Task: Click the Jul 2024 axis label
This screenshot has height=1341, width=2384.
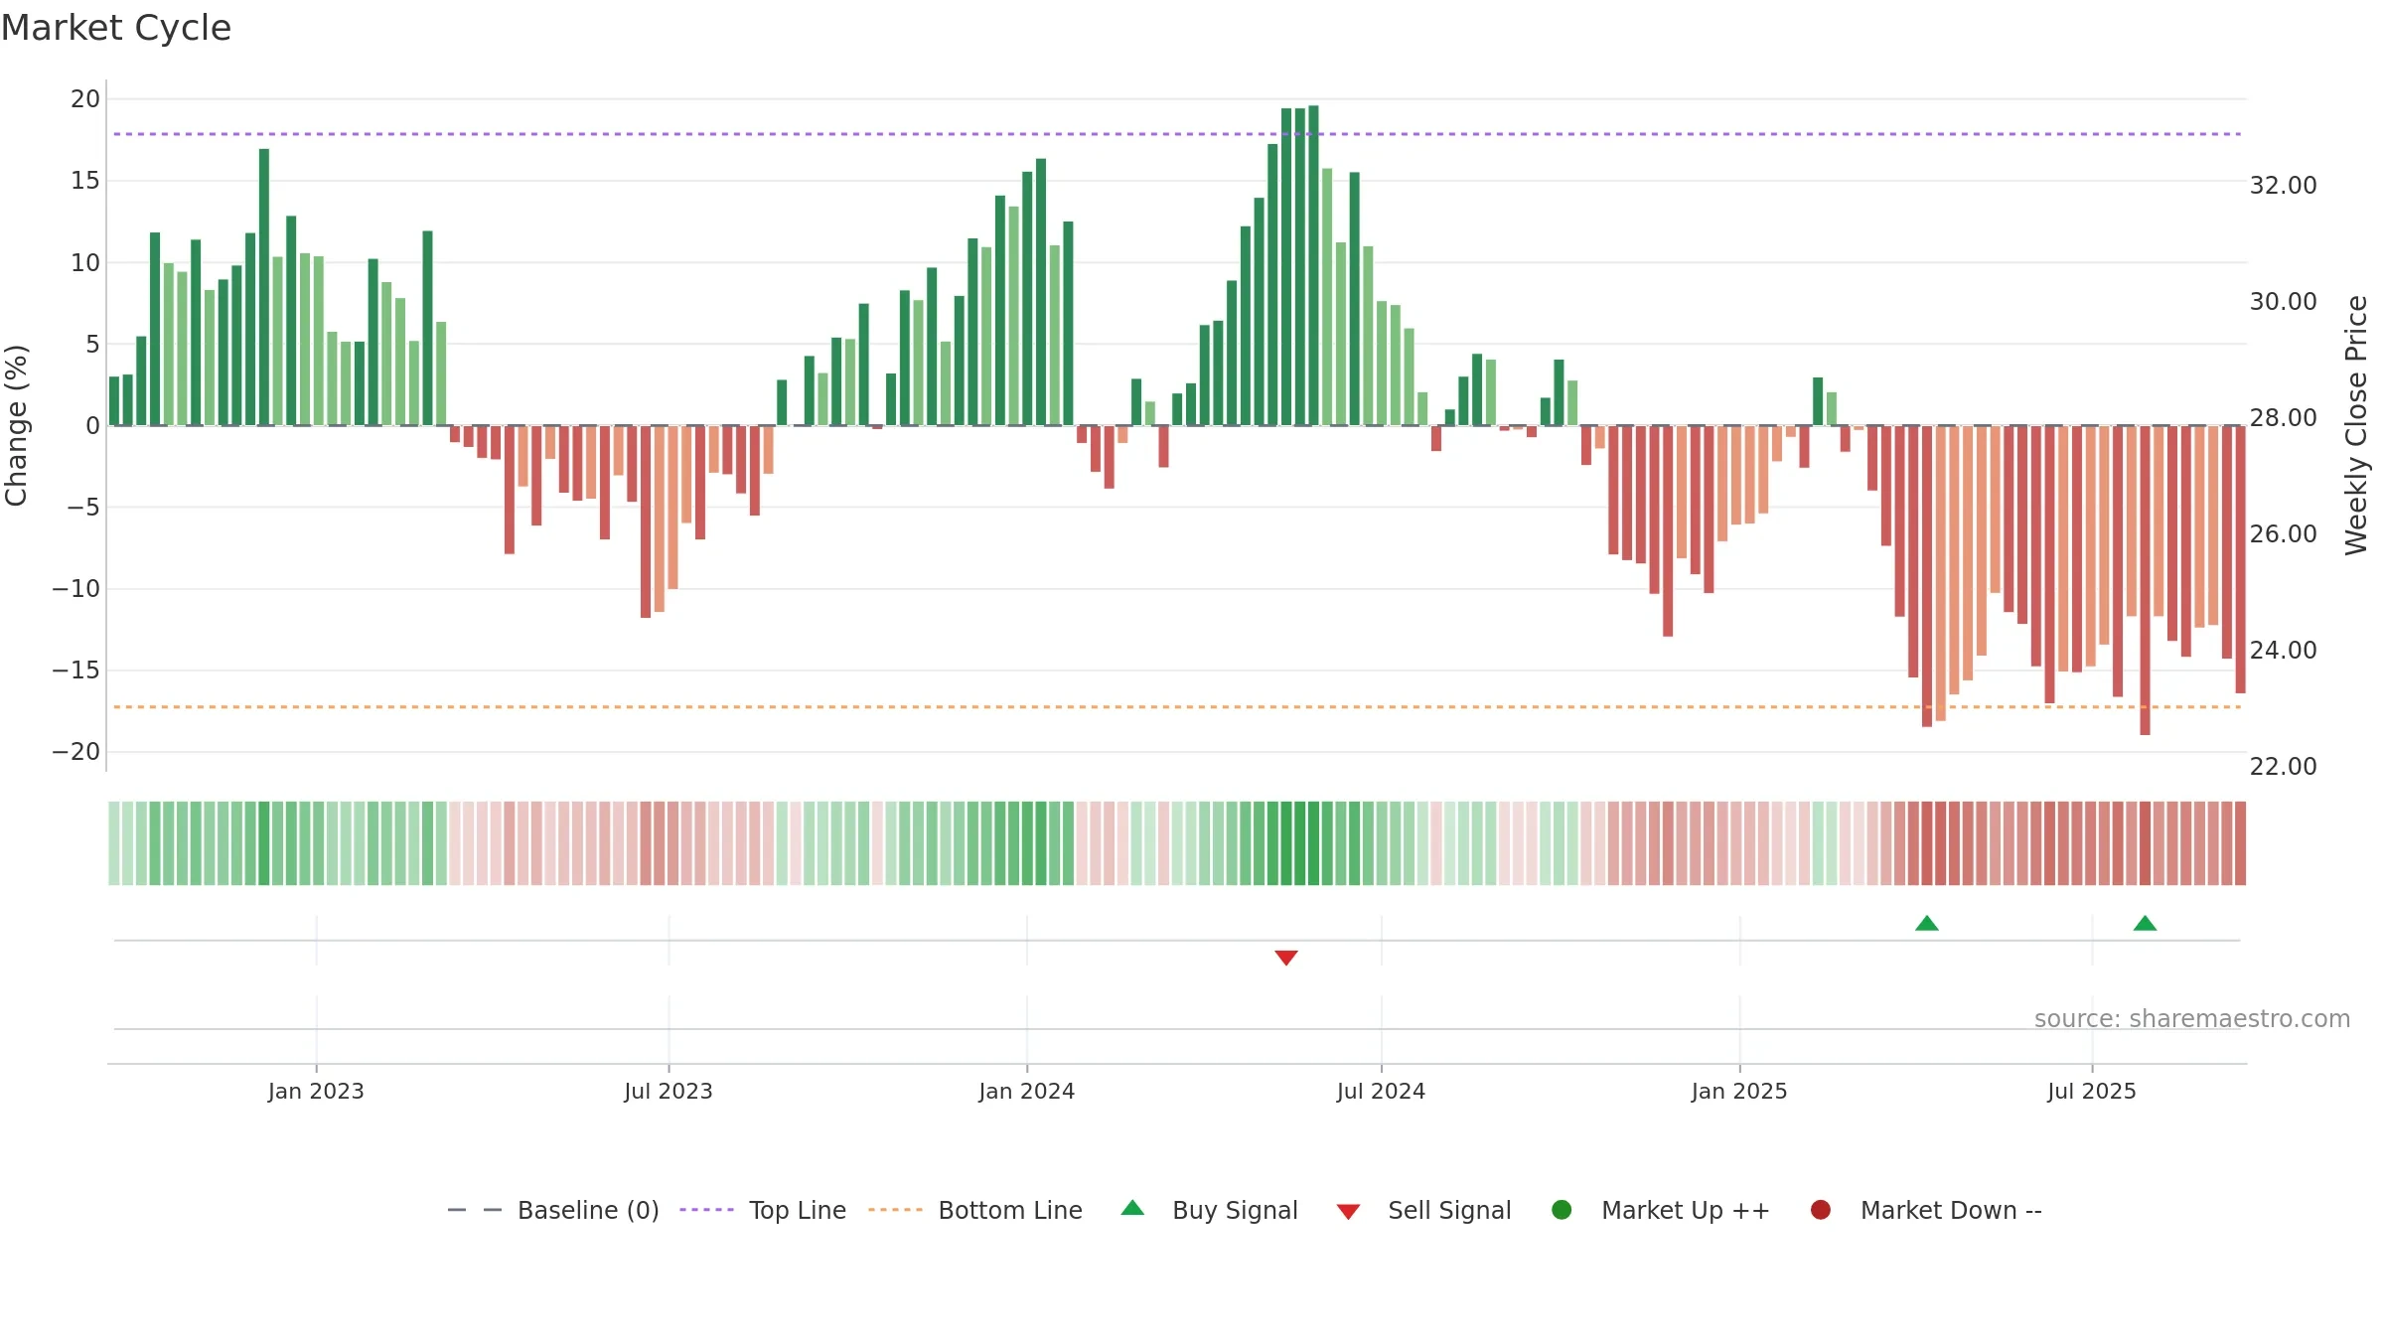Action: click(1381, 1091)
